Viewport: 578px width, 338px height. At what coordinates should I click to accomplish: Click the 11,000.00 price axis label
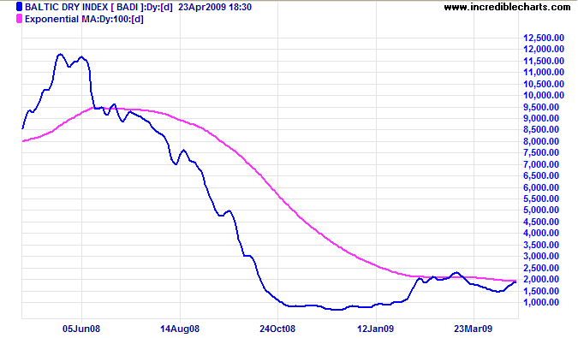point(544,72)
